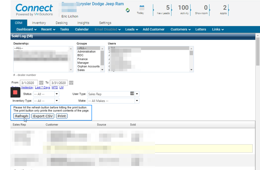The image size is (260, 170).
Task: Click the LM date range link
Action: 61,87
